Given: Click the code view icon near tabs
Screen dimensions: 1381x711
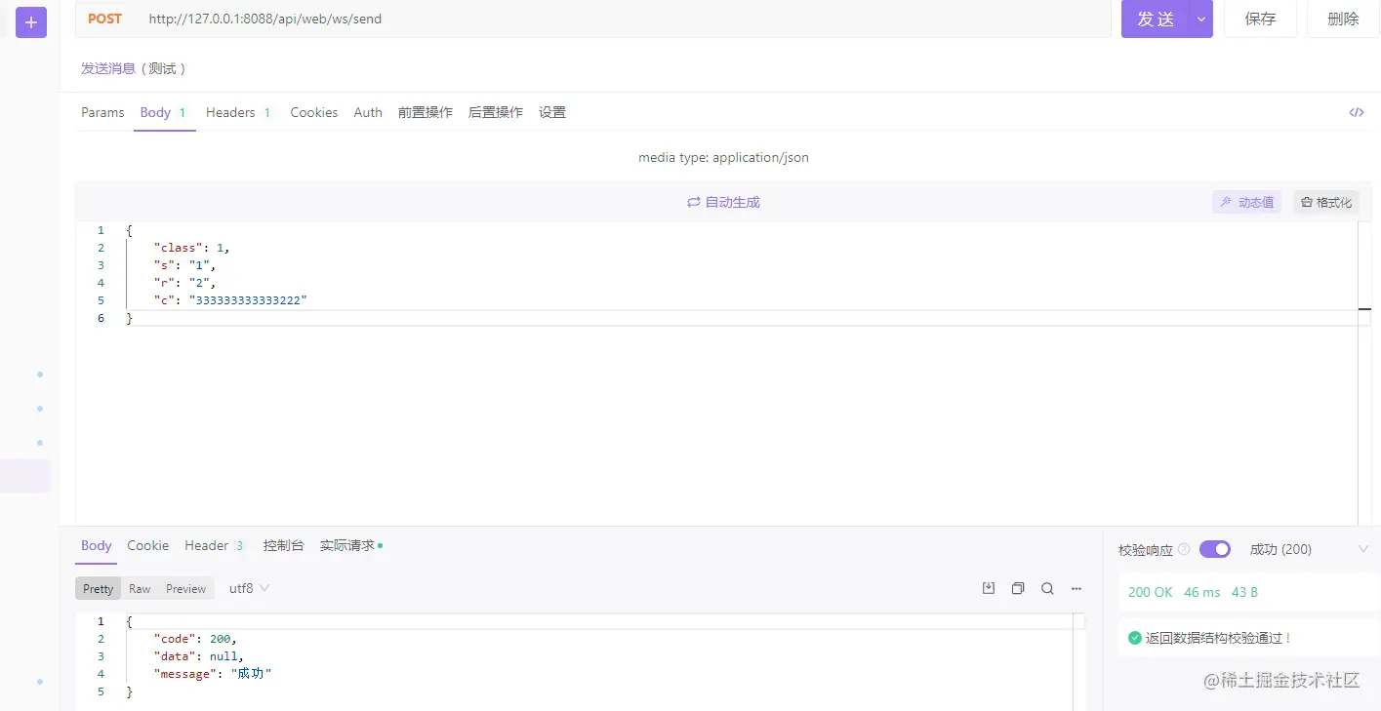Looking at the screenshot, I should click(x=1357, y=112).
